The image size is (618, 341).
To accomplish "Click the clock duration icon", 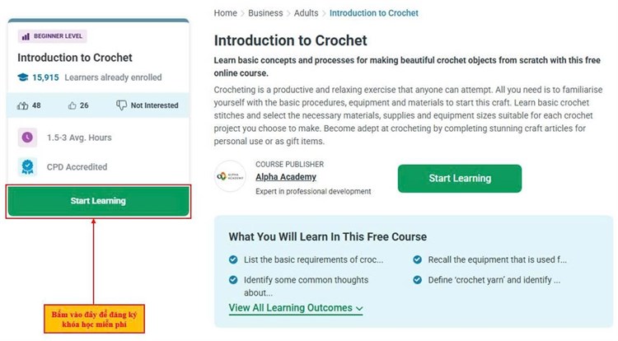I will click(x=27, y=138).
